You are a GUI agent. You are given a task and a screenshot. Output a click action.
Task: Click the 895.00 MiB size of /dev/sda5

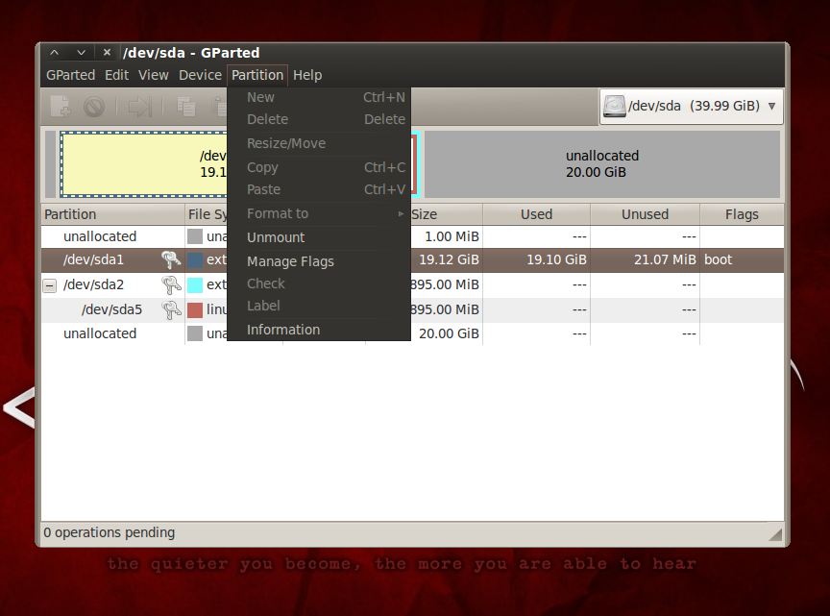445,309
